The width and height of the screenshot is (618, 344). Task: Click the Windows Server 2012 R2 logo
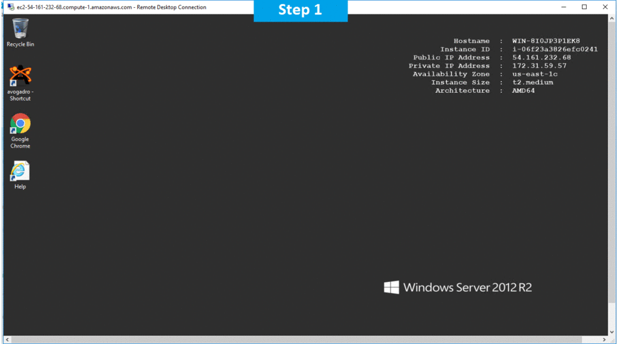pos(457,287)
